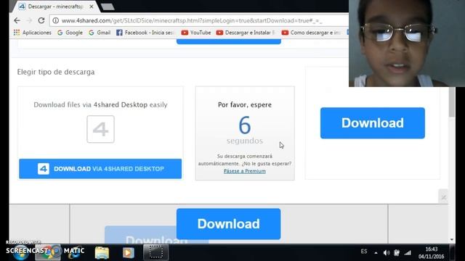Click the scrollbar down arrow

tap(452, 240)
